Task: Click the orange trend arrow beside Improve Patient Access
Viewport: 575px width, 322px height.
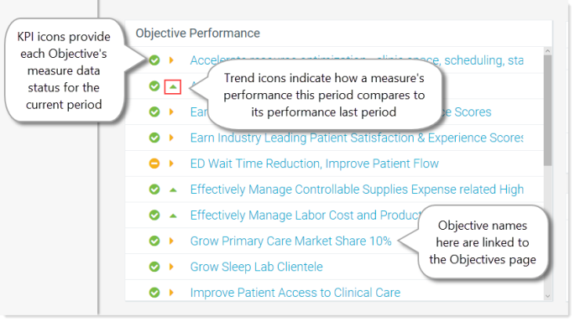Action: pos(171,293)
